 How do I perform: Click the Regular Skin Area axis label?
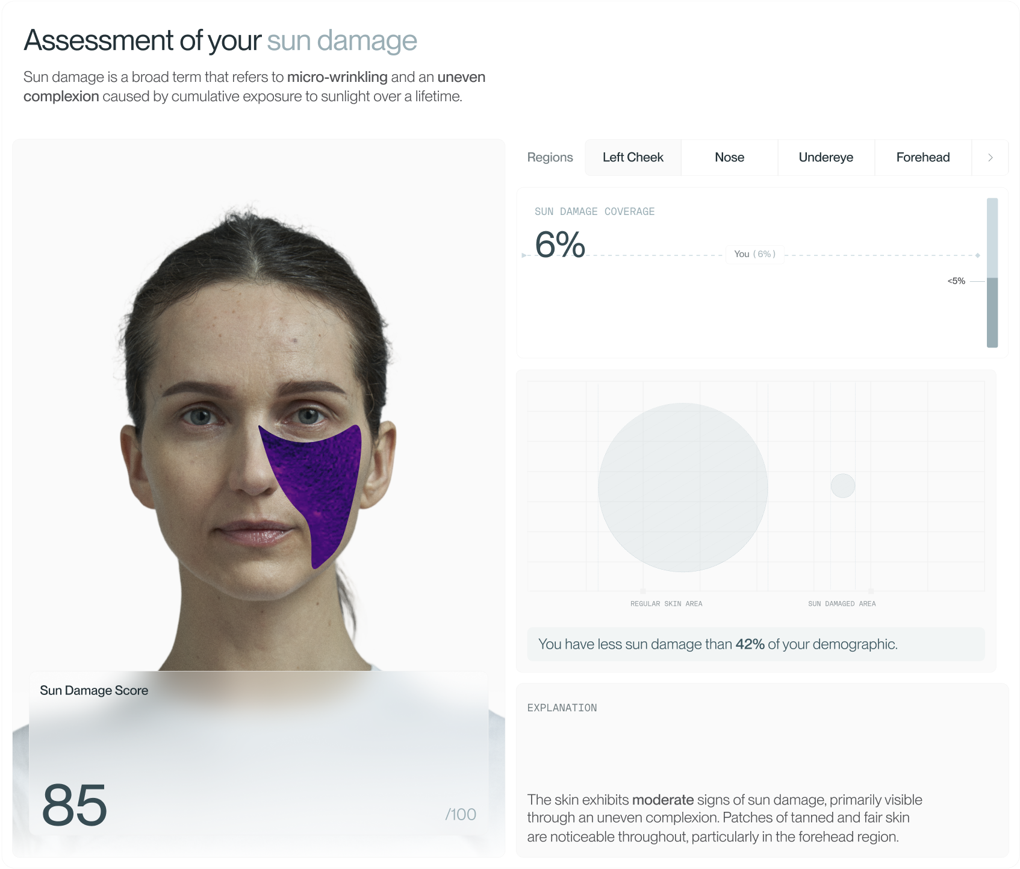[x=666, y=603]
